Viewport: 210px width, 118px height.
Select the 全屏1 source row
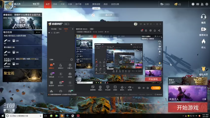[61, 33]
